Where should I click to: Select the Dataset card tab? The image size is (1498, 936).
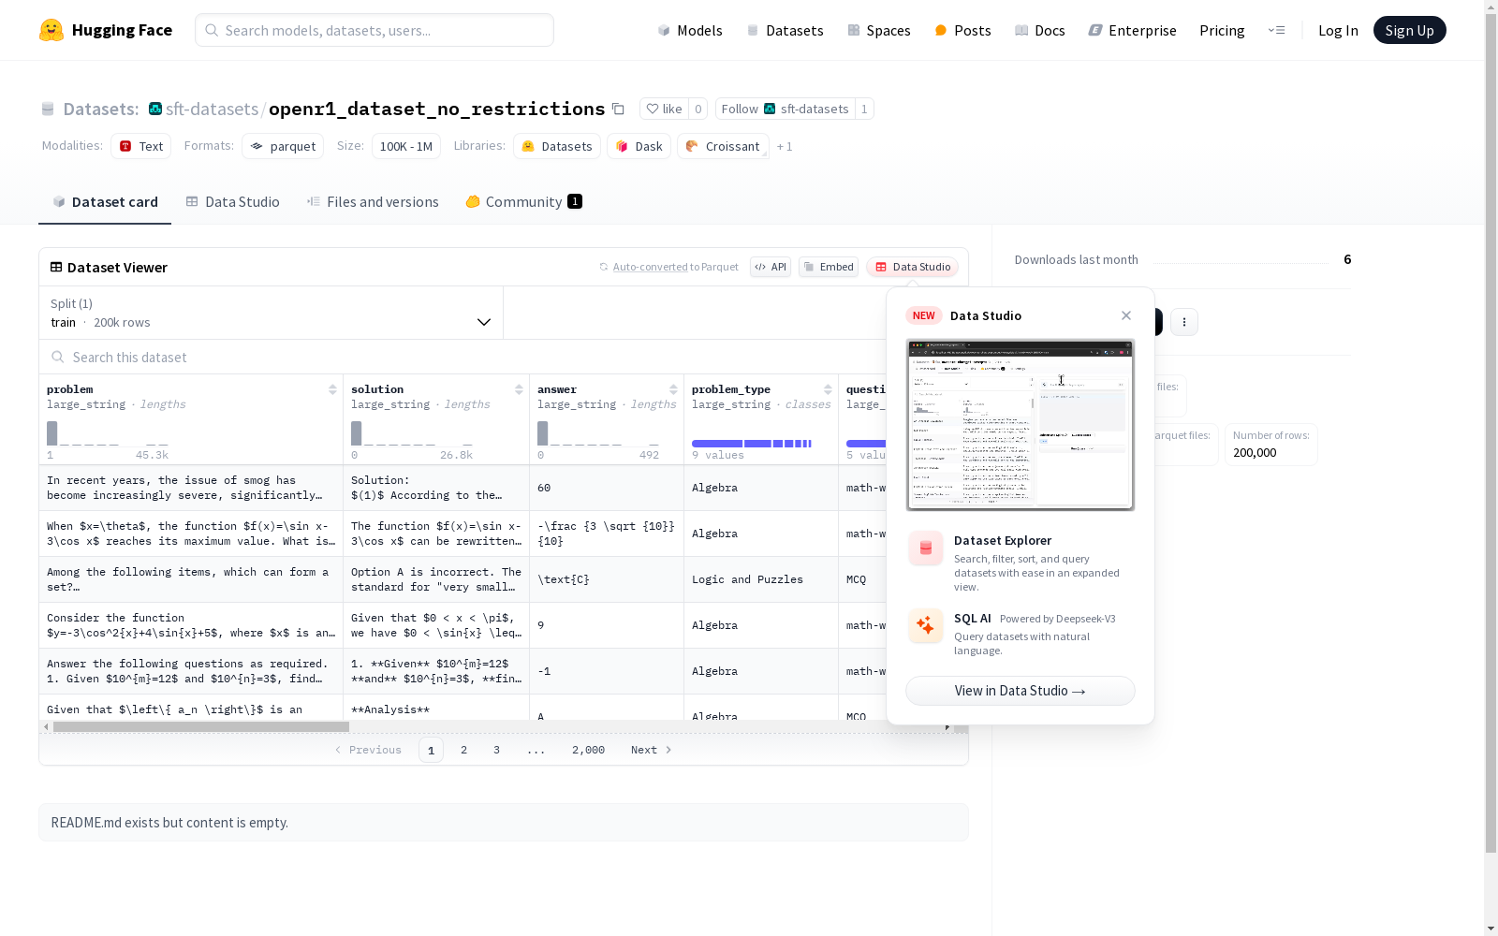pyautogui.click(x=105, y=202)
